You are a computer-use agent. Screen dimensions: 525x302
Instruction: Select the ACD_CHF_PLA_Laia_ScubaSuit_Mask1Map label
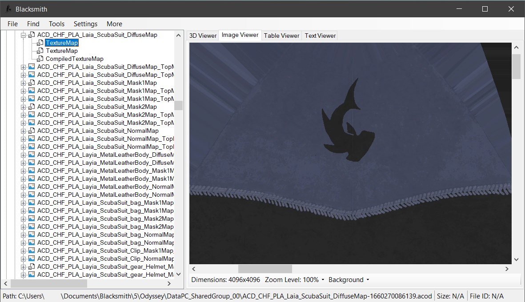[x=97, y=83]
